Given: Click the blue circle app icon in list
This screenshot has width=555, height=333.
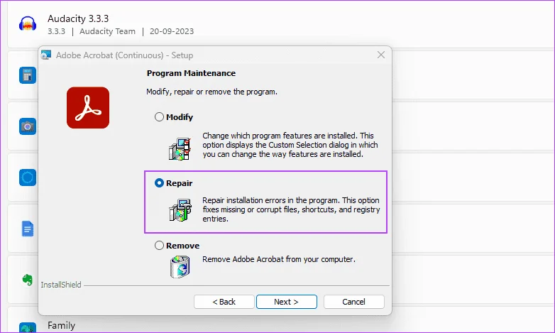Looking at the screenshot, I should pyautogui.click(x=28, y=177).
